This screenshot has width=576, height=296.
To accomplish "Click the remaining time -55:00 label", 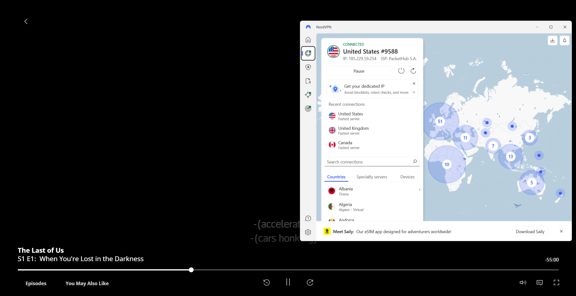I will (552, 260).
